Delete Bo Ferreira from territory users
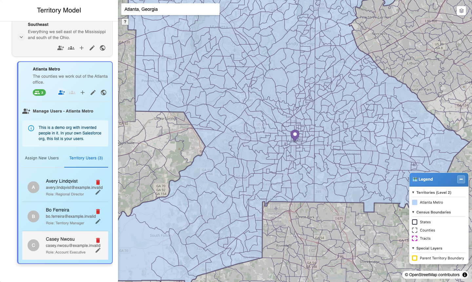Viewport: 472px width, 282px height. tap(98, 211)
